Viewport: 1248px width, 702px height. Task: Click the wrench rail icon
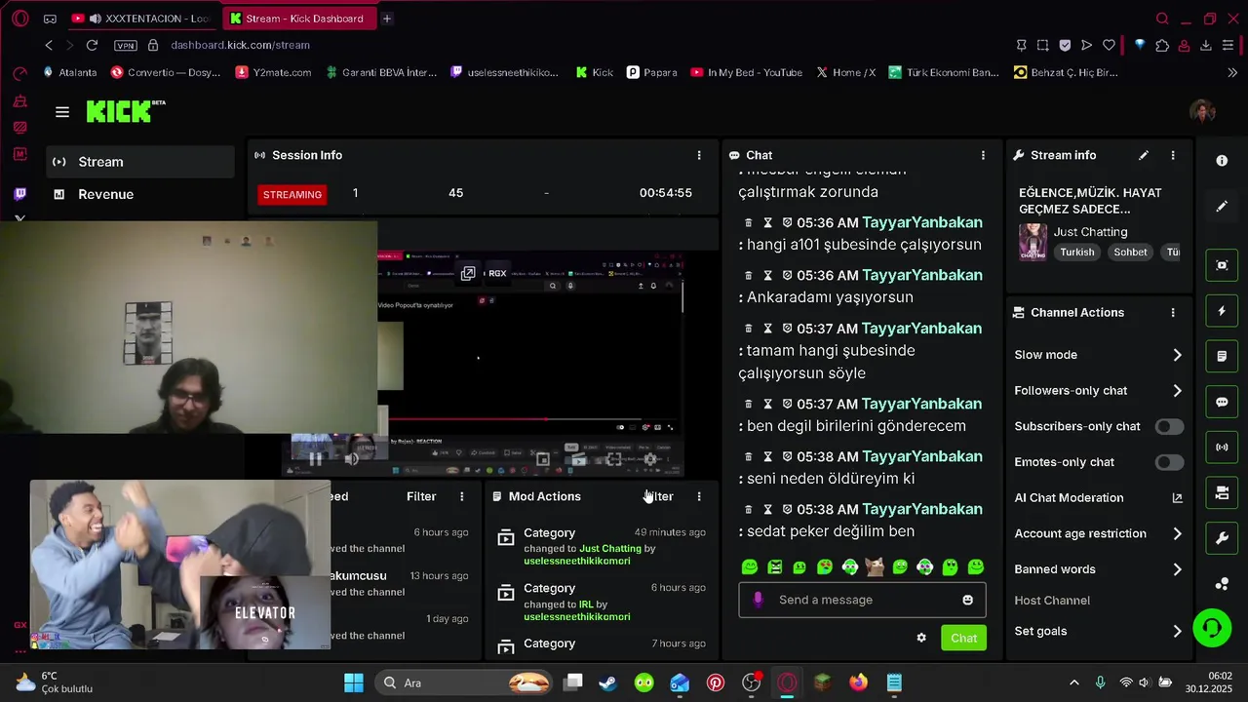(x=1222, y=538)
